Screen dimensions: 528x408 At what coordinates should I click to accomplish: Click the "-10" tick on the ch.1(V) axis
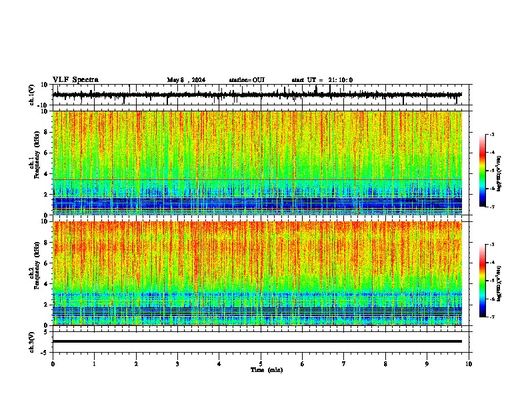[x=43, y=105]
